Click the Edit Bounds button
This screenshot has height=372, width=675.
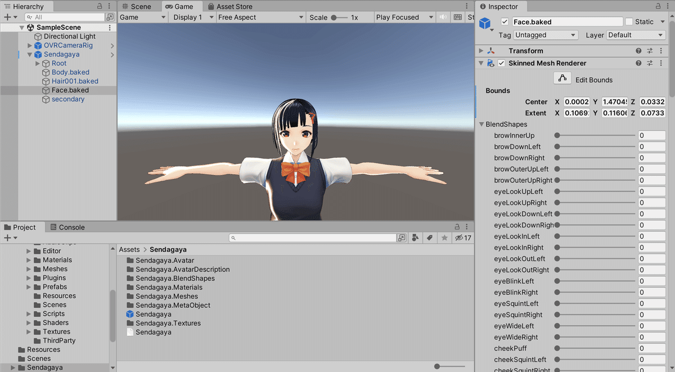click(x=562, y=79)
